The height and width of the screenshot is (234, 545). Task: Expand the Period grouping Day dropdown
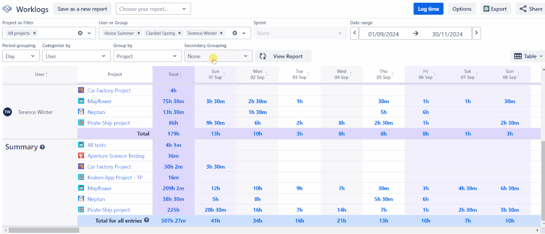tap(21, 56)
